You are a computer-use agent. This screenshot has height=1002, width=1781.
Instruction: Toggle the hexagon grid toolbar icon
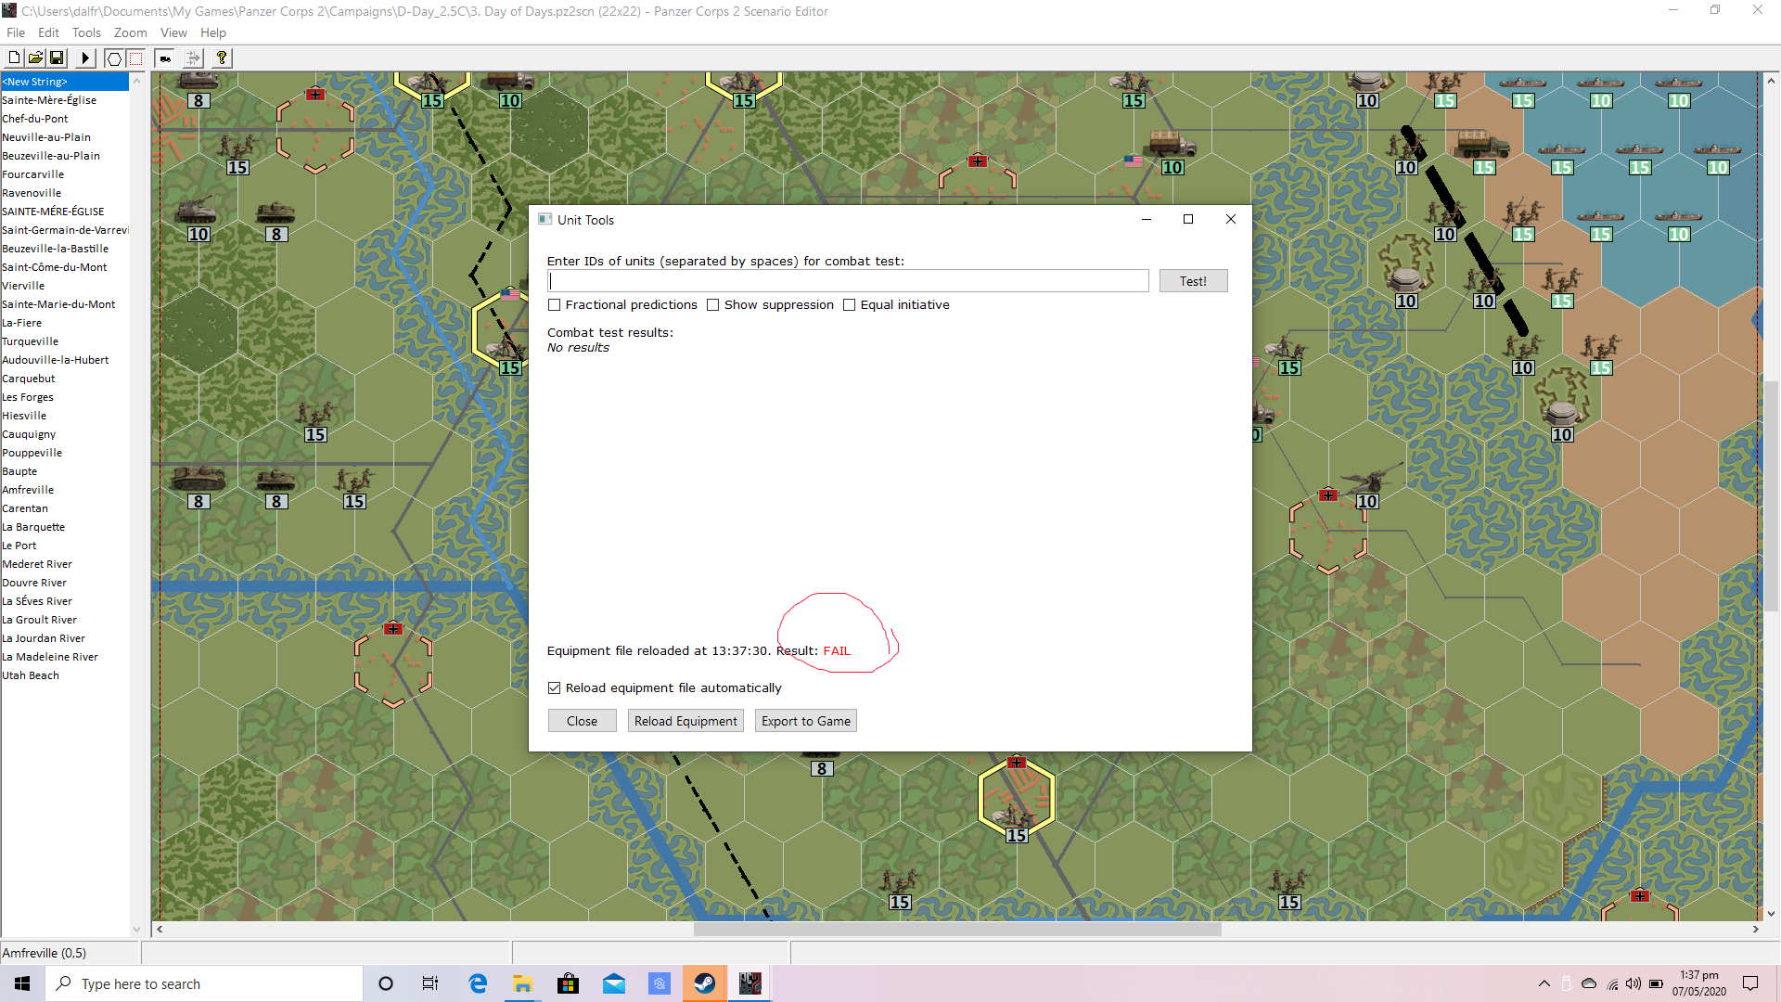tap(114, 58)
